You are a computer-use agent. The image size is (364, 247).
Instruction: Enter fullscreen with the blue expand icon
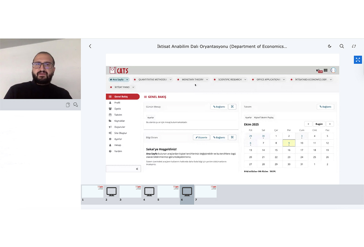(358, 60)
